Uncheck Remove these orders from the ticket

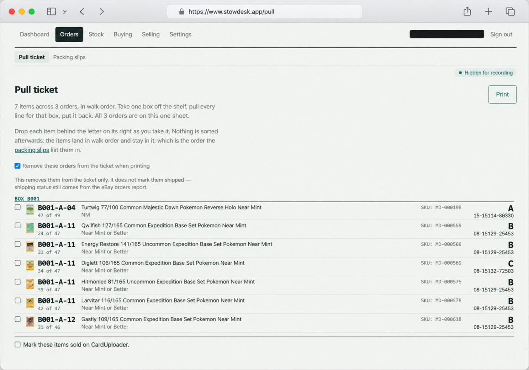(17, 166)
